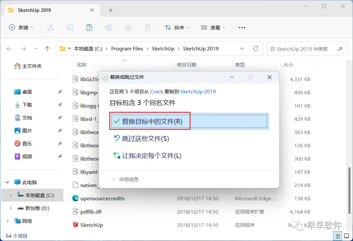The width and height of the screenshot is (353, 241).
Task: Open the 查看 view dropdown
Action: [x=213, y=27]
